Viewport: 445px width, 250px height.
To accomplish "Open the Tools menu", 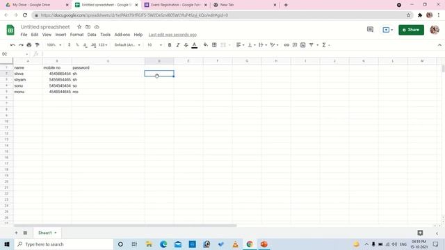I will pos(105,35).
